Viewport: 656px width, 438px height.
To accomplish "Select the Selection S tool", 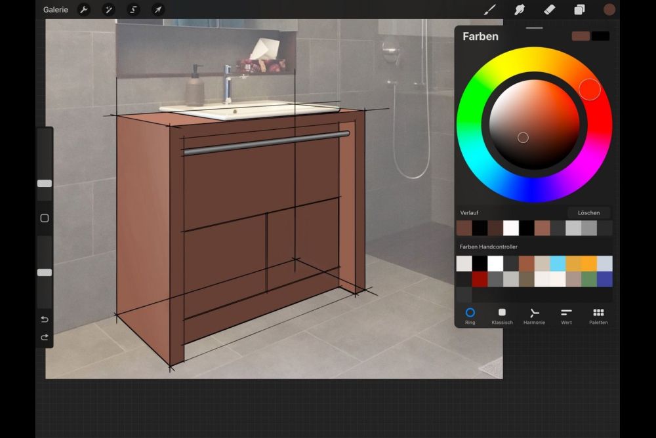I will (x=133, y=10).
